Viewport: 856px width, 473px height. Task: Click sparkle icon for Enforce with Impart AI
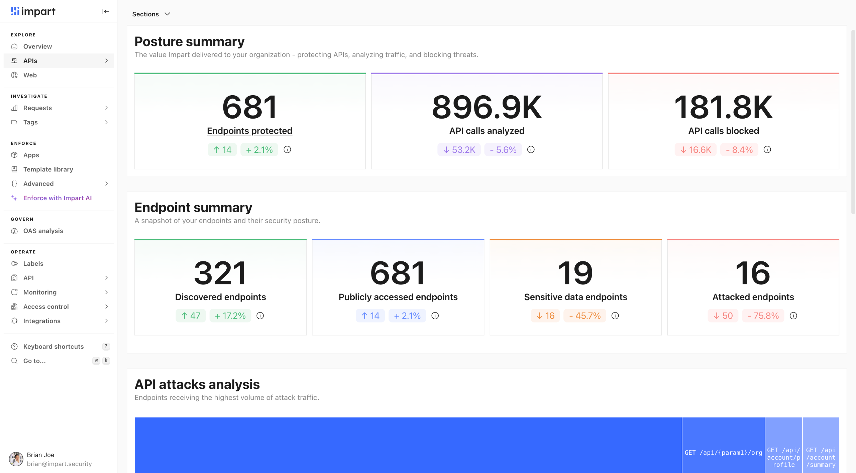click(x=14, y=198)
